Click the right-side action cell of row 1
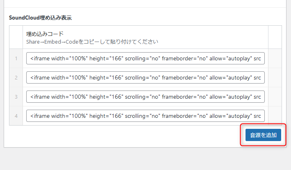The width and height of the screenshot is (291, 170). pyautogui.click(x=275, y=58)
